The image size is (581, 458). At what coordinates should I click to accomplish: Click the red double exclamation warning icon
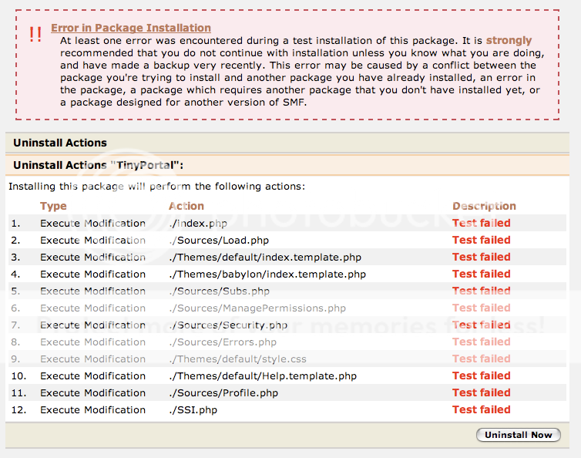35,34
